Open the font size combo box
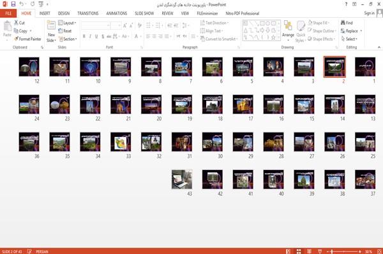The image size is (383, 254). [x=116, y=25]
